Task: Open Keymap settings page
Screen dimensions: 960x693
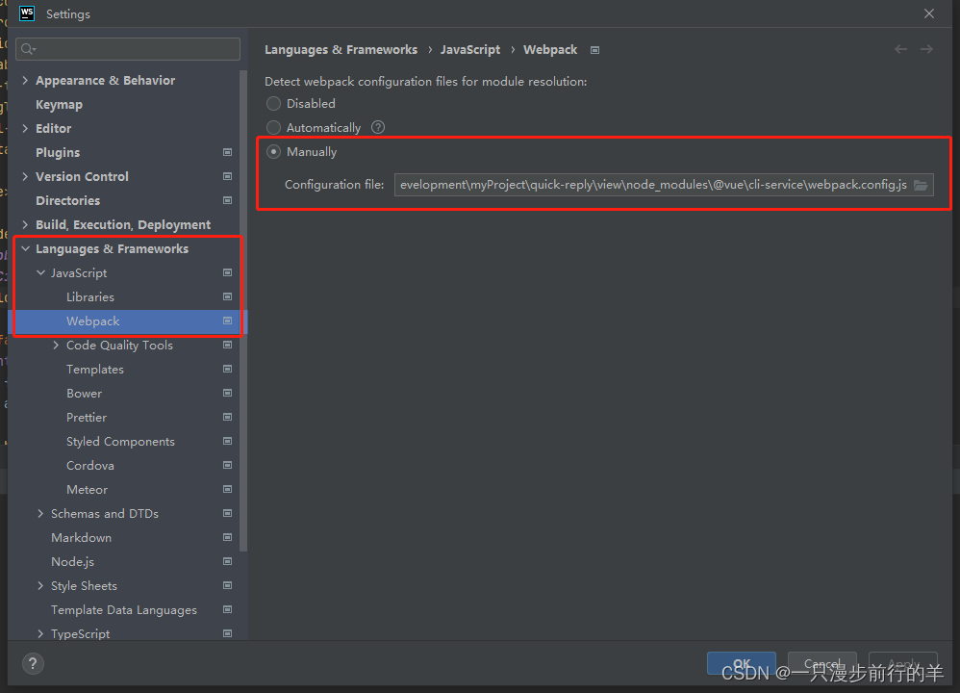Action: [59, 105]
